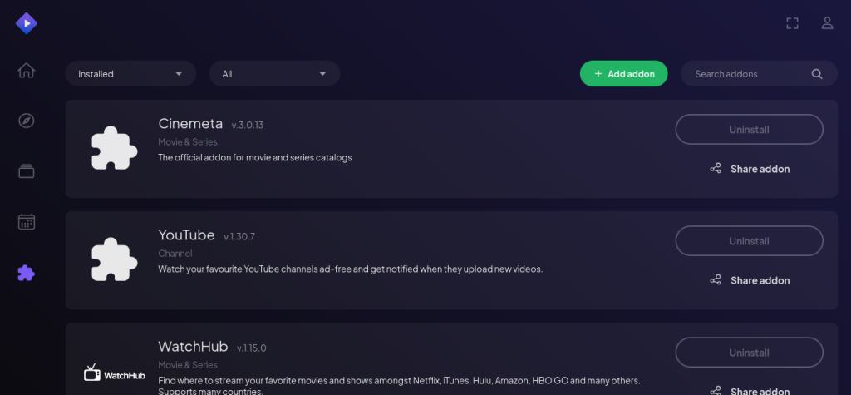Open the user profile menu icon
The height and width of the screenshot is (395, 851).
(x=827, y=23)
